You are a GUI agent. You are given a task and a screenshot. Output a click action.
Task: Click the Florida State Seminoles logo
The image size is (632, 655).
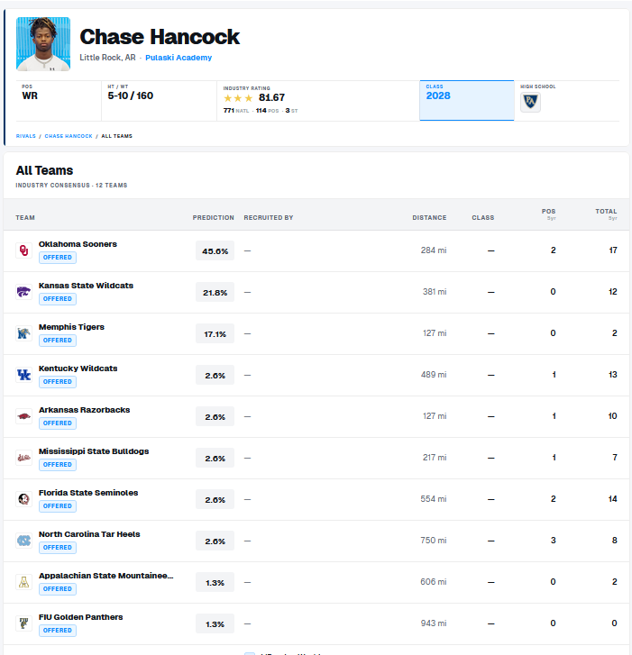coord(23,499)
